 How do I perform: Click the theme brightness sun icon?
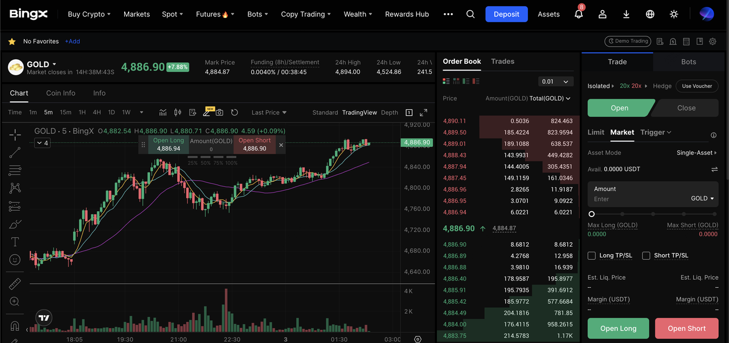674,14
